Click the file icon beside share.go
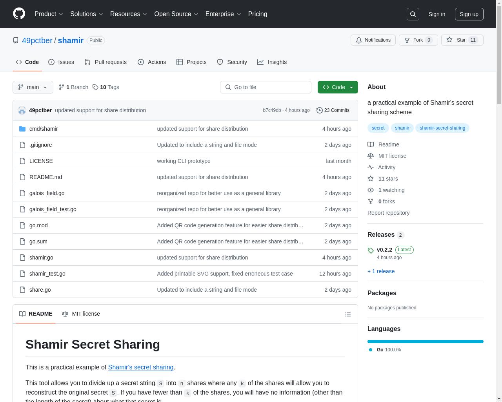Viewport: 502px width, 402px height. [x=22, y=290]
